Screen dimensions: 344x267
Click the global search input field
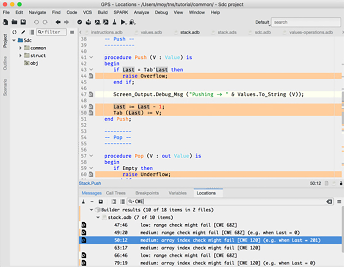click(306, 22)
